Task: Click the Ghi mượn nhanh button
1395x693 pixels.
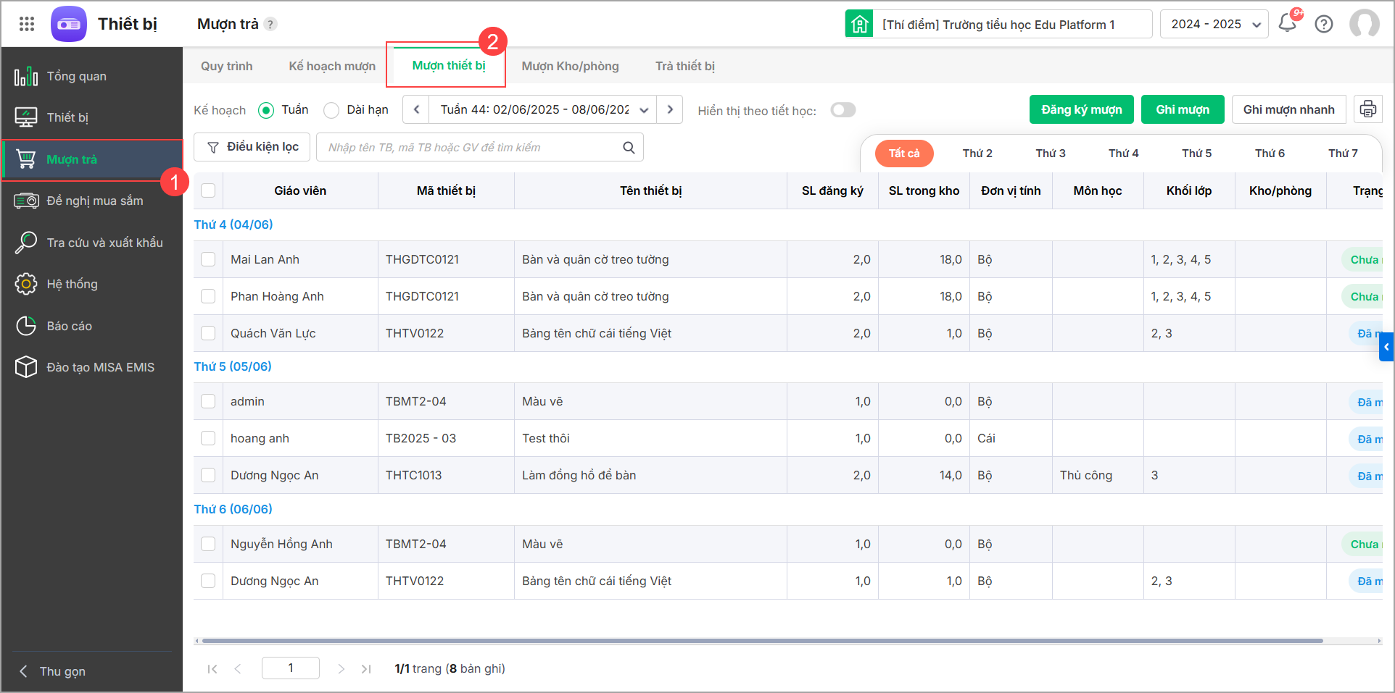Action: 1288,109
